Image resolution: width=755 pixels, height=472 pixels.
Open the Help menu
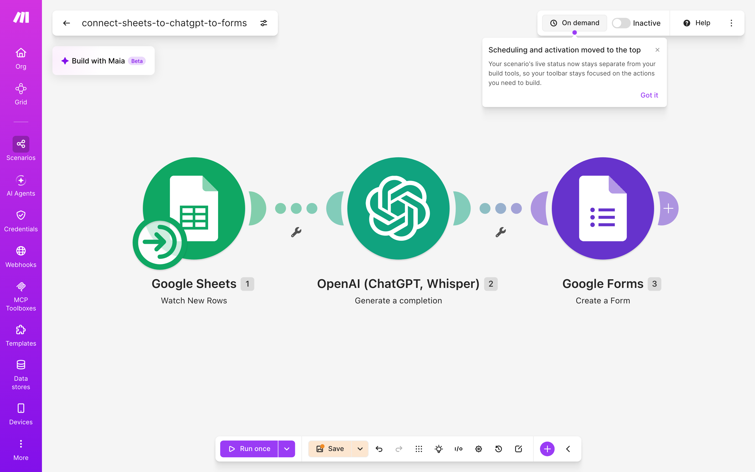pyautogui.click(x=697, y=23)
